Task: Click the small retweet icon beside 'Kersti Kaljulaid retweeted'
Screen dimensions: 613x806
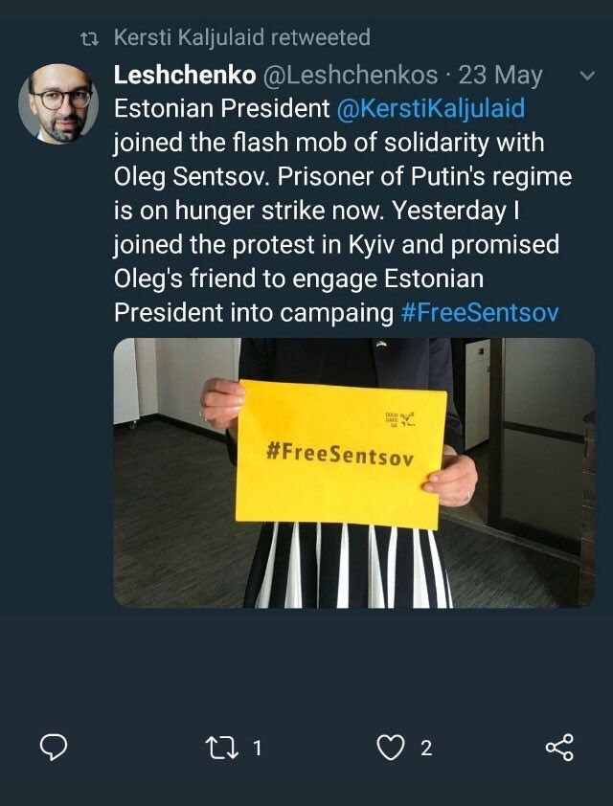Action: click(x=91, y=38)
